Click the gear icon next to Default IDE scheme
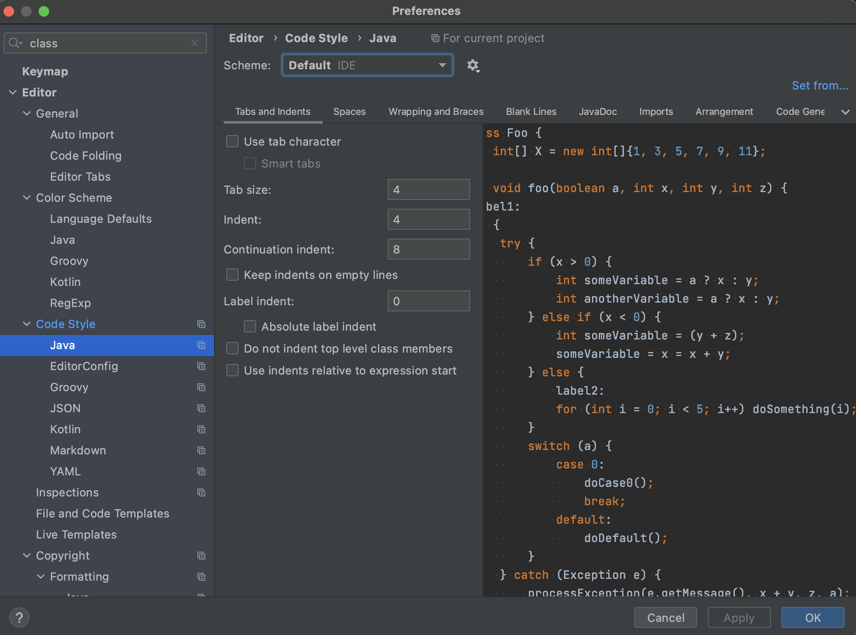 (x=473, y=65)
